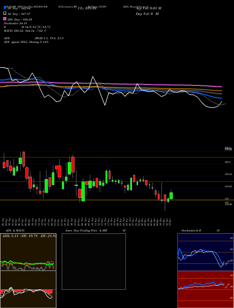Click the 355.24 price axis label
This screenshot has width=234, height=308.
[228, 174]
